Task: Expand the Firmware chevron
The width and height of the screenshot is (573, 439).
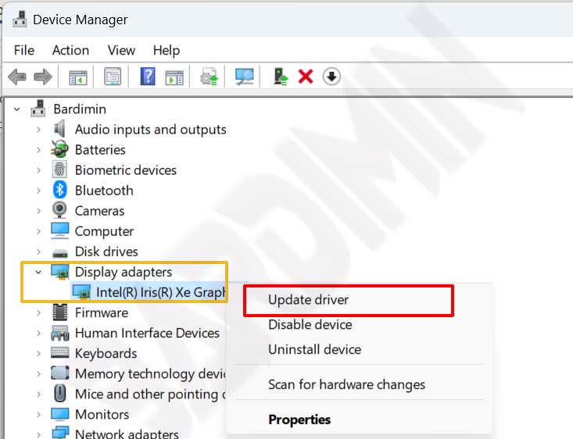Action: (38, 312)
